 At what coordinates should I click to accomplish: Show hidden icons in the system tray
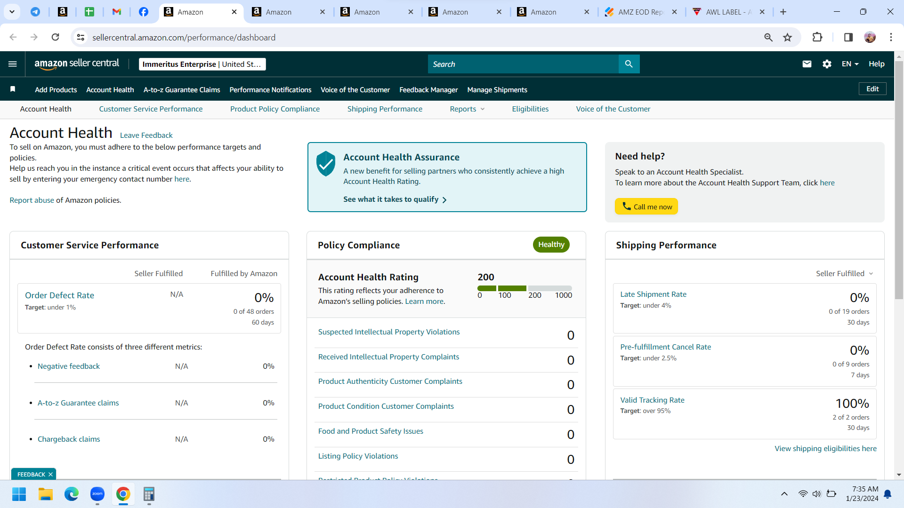point(784,494)
